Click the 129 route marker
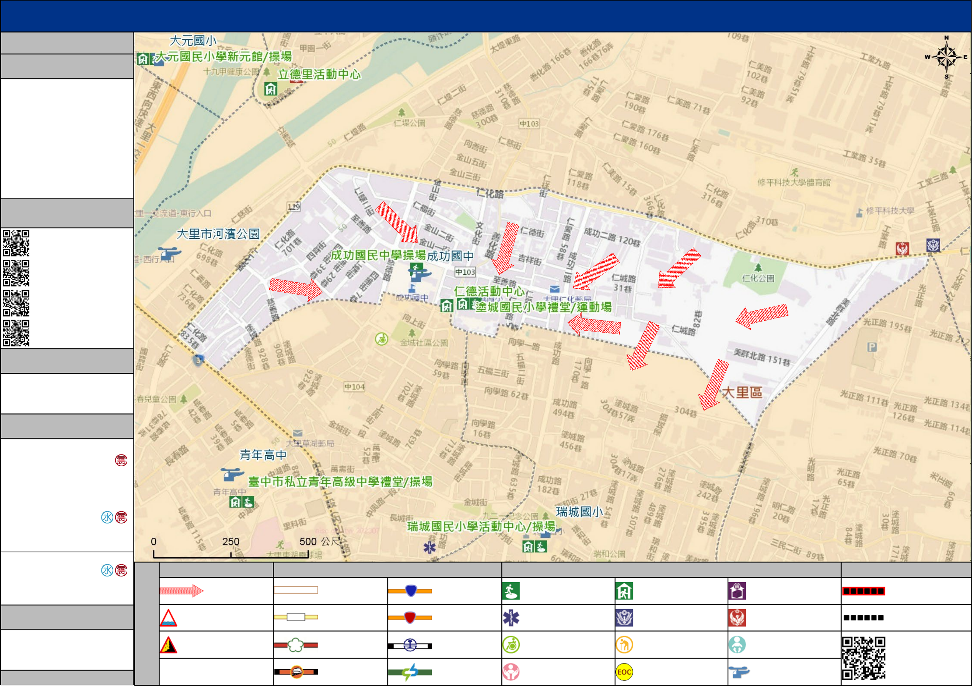972x686 pixels. coord(294,207)
